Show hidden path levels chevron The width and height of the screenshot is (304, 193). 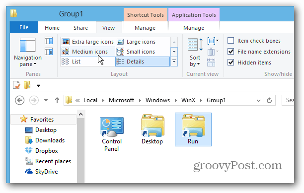tap(77, 100)
